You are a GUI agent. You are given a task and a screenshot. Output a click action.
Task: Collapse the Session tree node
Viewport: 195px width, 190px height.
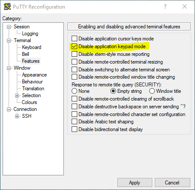[9, 27]
